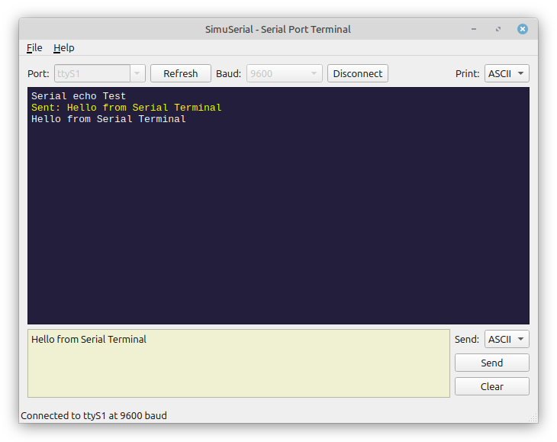Screen dimensions: 557x442
Task: Click the Refresh ports button
Action: point(181,73)
